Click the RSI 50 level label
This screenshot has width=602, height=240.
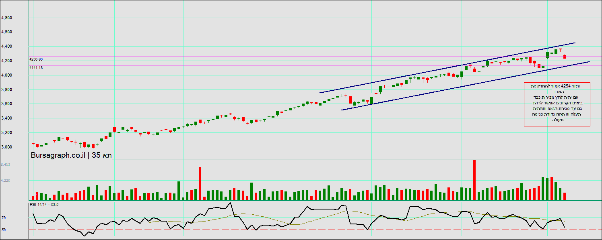coord(4,230)
